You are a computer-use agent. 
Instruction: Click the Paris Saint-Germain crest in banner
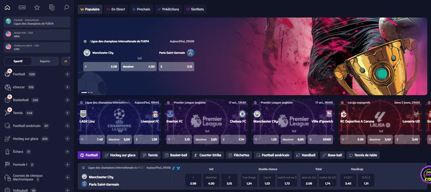point(191,53)
